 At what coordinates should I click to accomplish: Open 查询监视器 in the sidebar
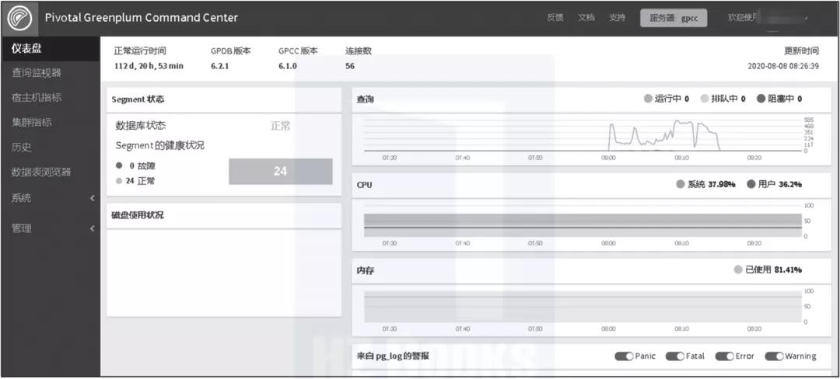(x=36, y=73)
